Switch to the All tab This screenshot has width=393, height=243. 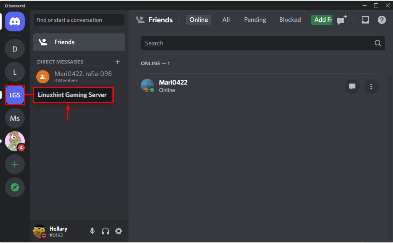(226, 19)
